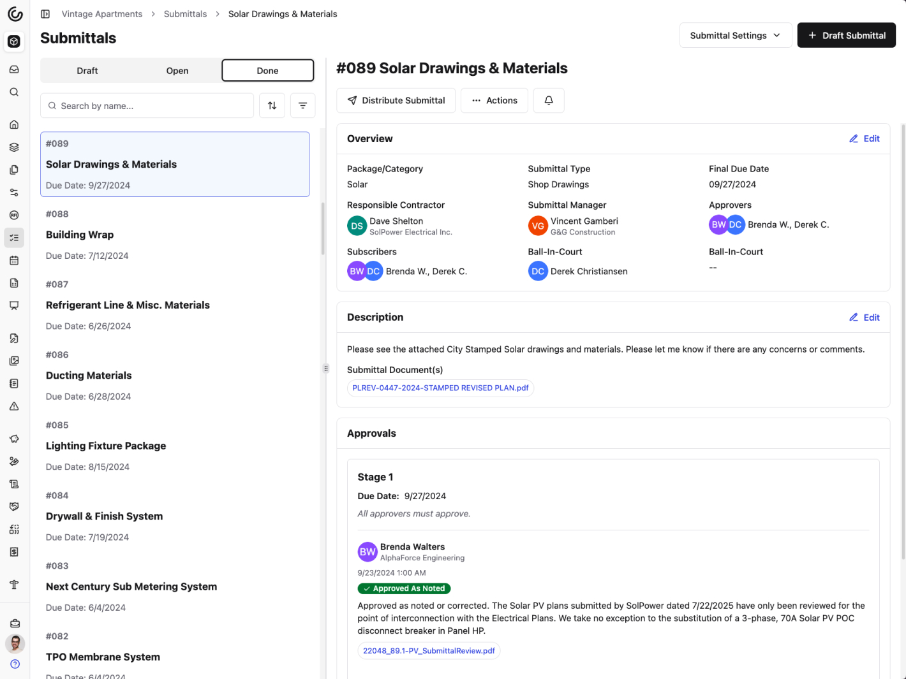Click the Draft Submittal button

[846, 35]
